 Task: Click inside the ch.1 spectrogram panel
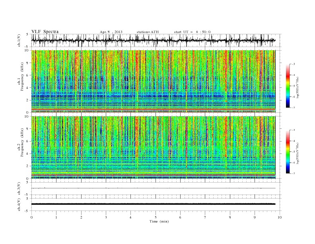click(153, 81)
